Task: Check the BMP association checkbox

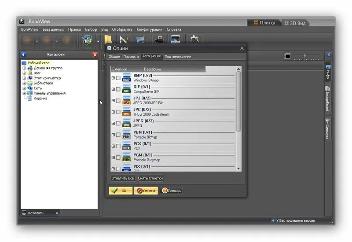Action: click(118, 78)
